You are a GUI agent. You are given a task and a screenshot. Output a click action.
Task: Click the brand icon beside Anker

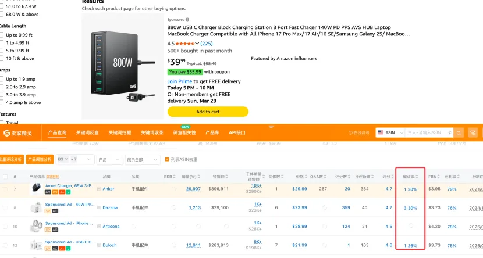(99, 189)
